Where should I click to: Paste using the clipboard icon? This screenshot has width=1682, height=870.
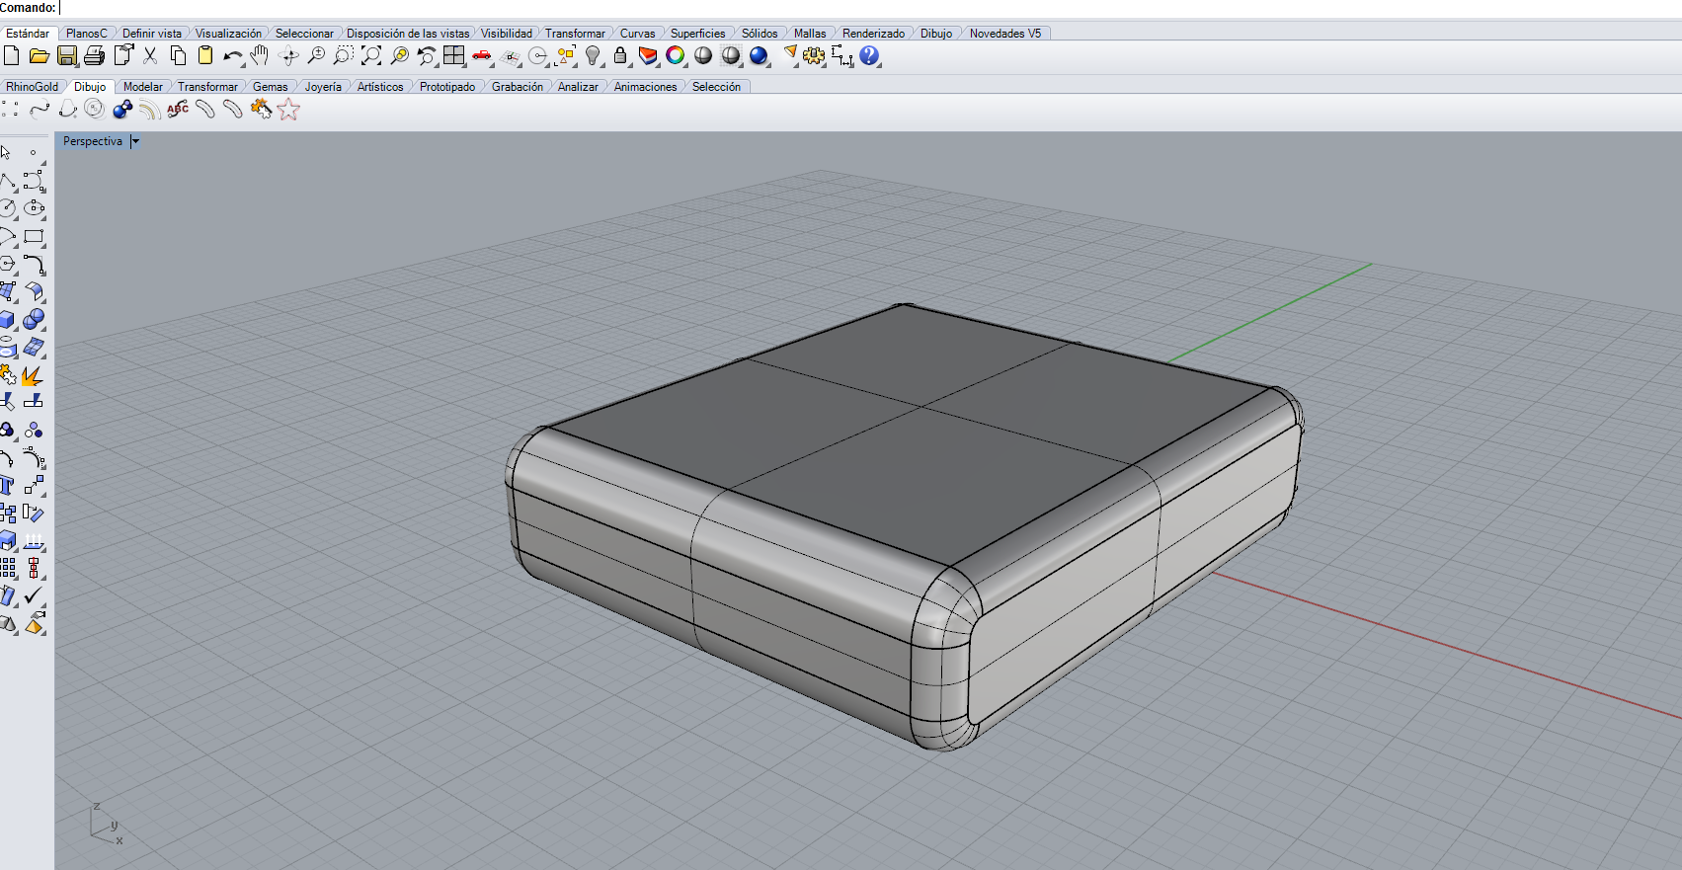tap(205, 56)
